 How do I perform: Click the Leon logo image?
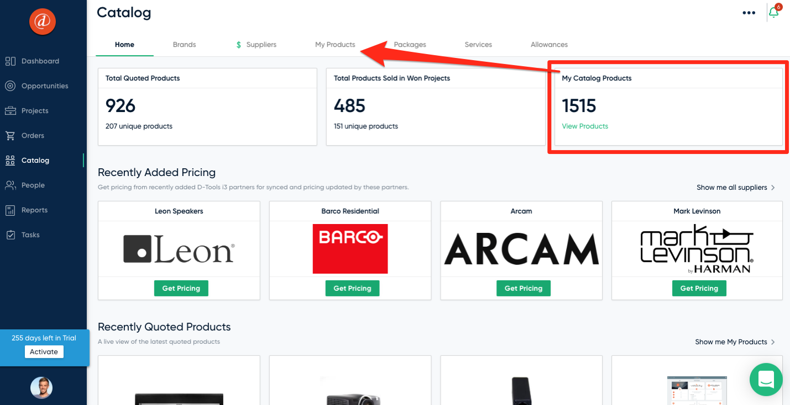179,249
